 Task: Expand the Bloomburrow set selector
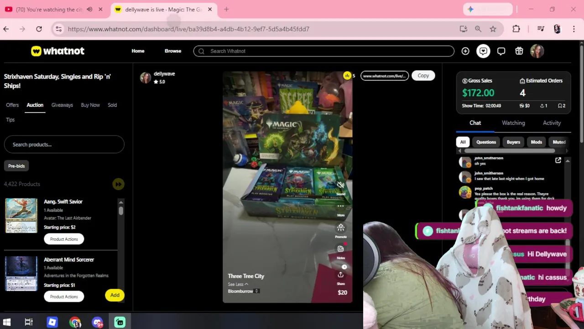257,291
